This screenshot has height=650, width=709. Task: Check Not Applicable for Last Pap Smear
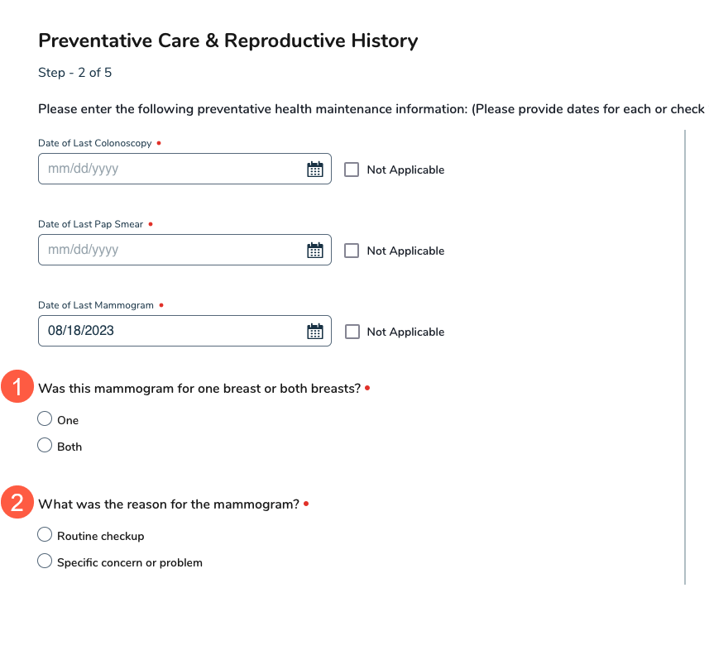click(x=352, y=251)
